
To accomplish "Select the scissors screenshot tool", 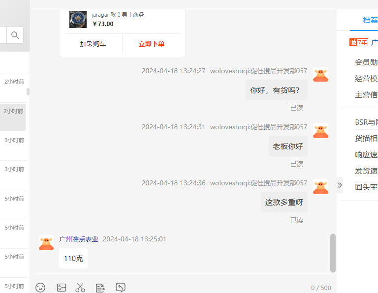I will 80,288.
